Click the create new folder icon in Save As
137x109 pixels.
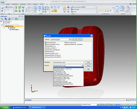click(78, 39)
